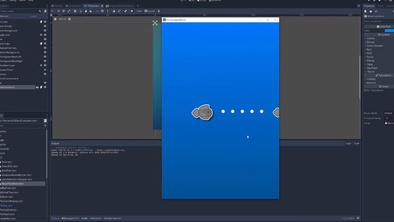Toggle visibility of WaveTransition node

[x=45, y=87]
